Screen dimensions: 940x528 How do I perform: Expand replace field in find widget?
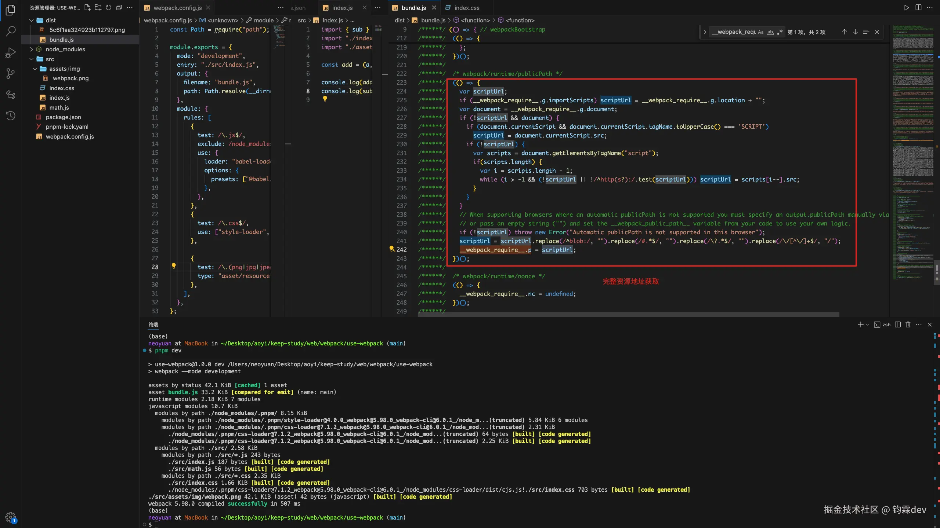point(705,32)
